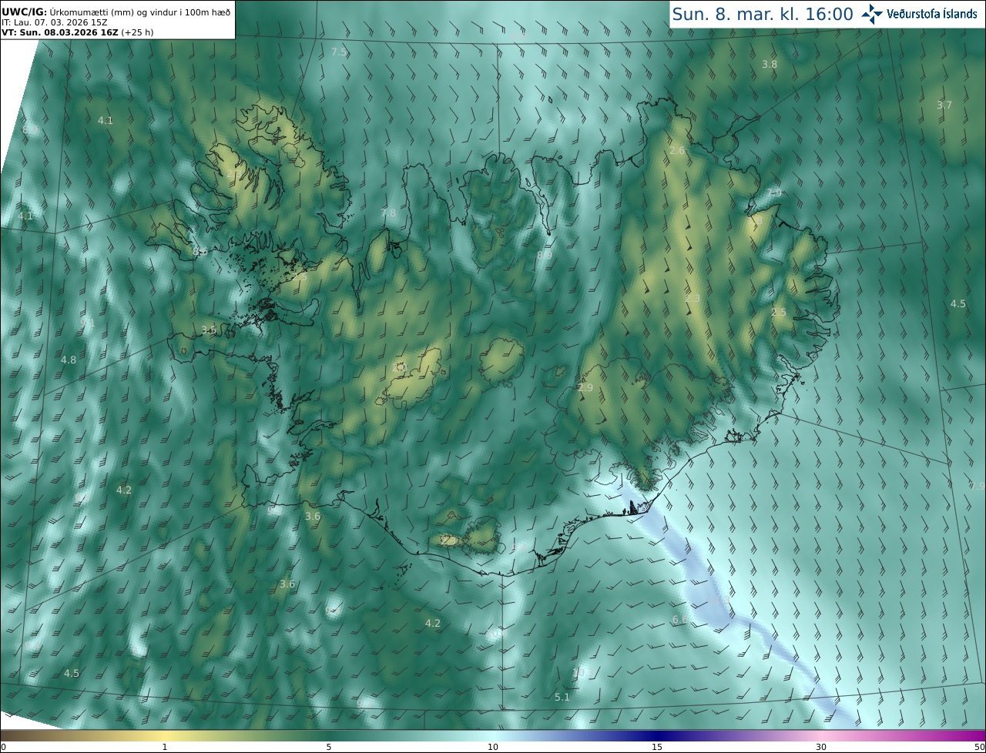
Task: Click the color scale label "10"
Action: (x=493, y=747)
